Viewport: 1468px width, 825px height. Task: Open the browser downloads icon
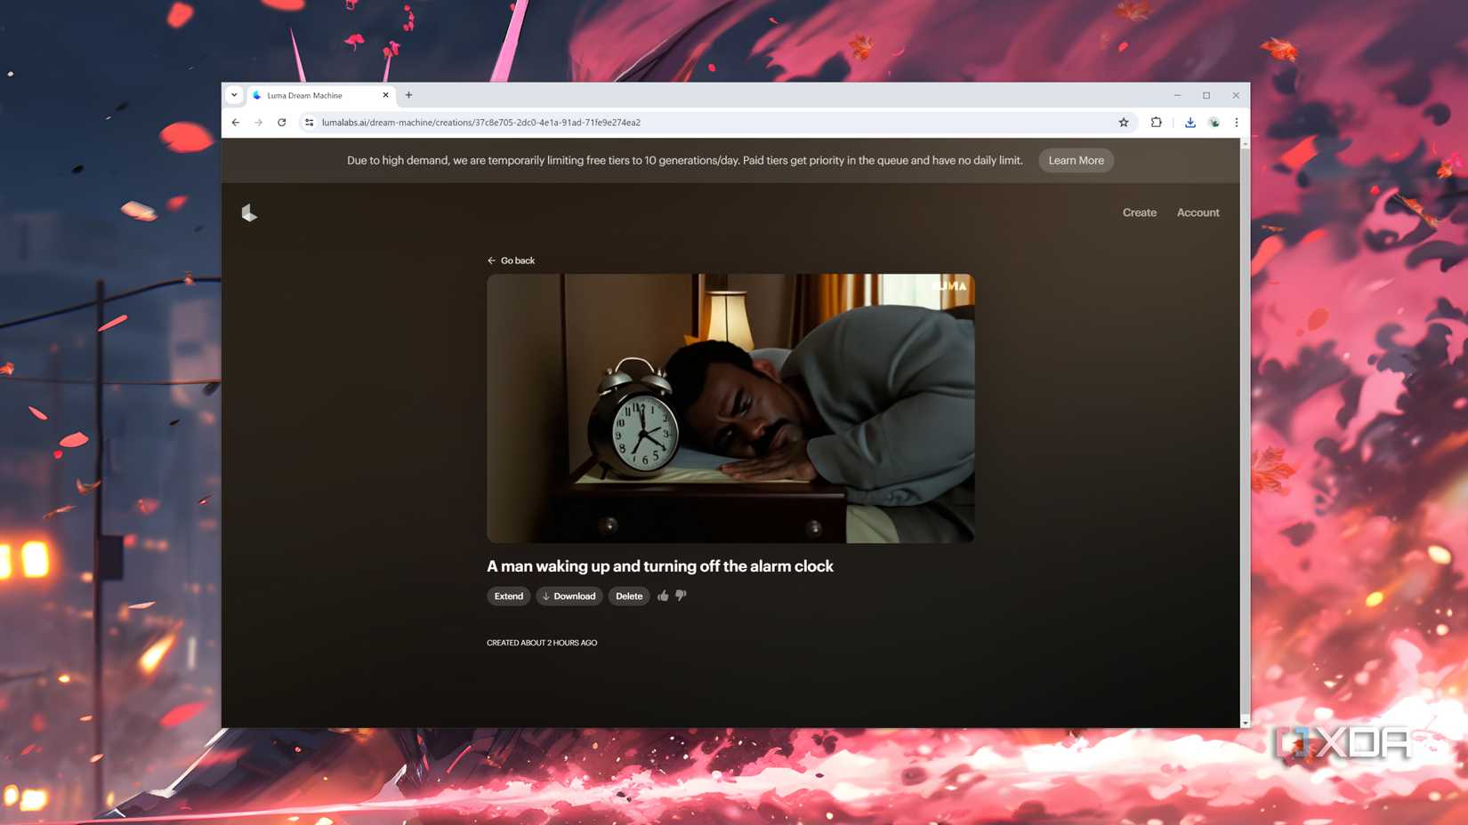(1190, 123)
